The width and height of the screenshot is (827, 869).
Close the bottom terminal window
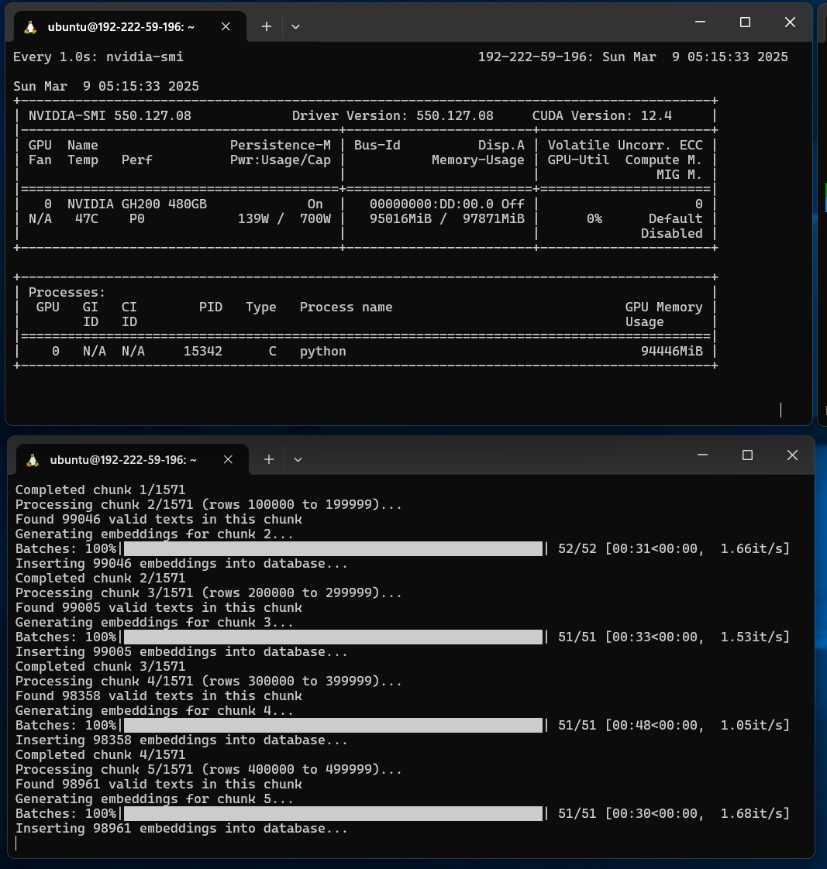point(793,455)
